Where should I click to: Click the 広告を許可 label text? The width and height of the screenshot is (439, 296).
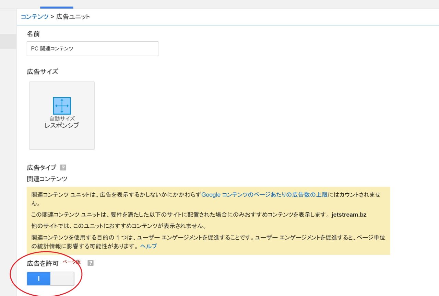click(x=43, y=263)
